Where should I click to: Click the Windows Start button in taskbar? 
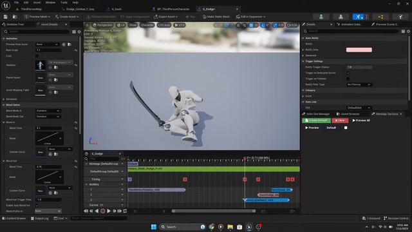click(154, 227)
